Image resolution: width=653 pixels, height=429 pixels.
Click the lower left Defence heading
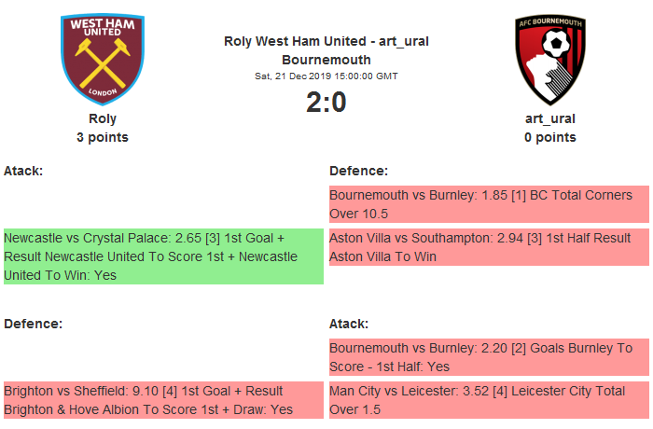33,324
